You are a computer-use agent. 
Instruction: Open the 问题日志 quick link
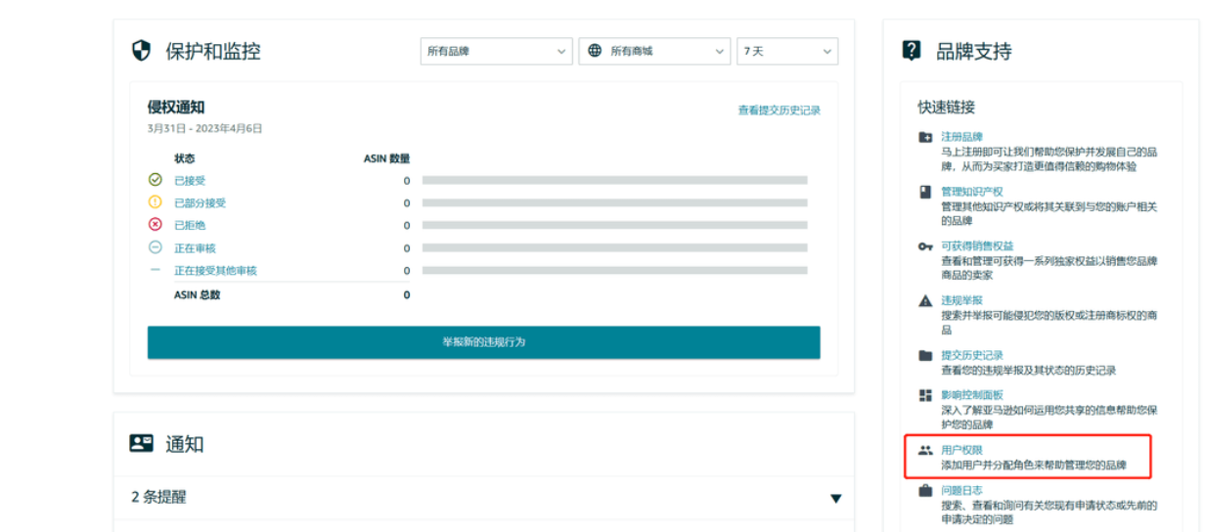click(961, 490)
